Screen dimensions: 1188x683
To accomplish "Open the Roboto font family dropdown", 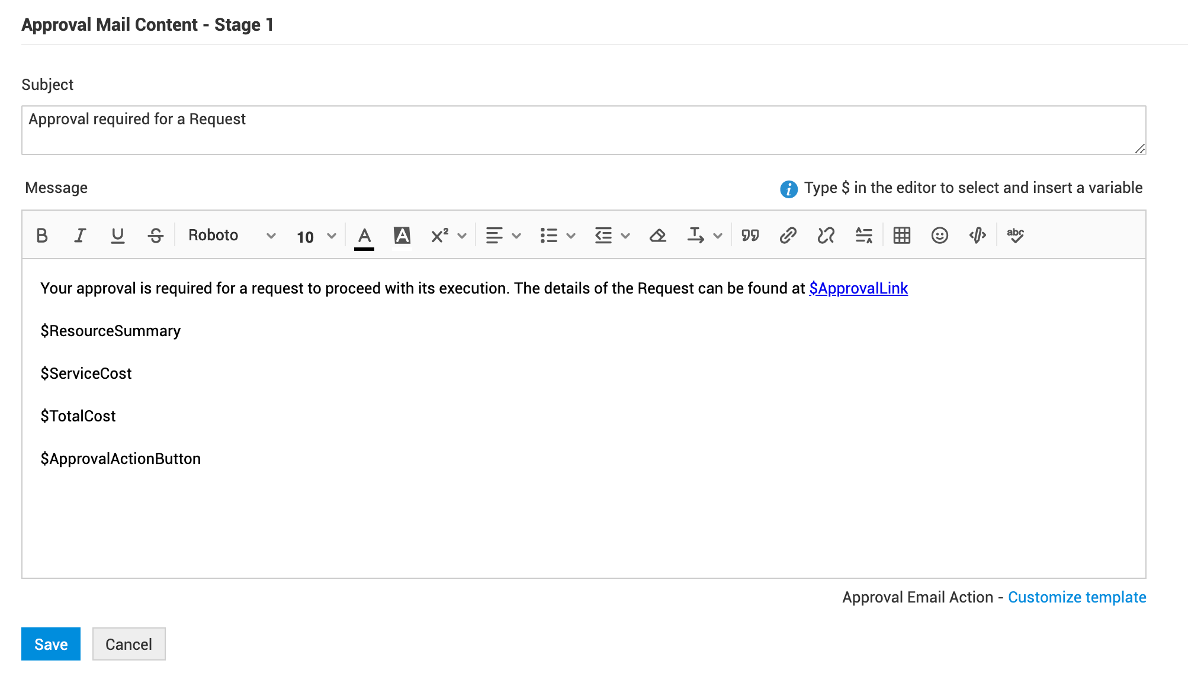I will (232, 236).
